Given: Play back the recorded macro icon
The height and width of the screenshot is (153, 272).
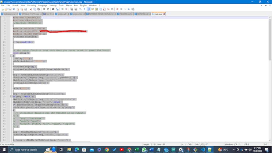Looking at the screenshot, I should click(125, 9).
